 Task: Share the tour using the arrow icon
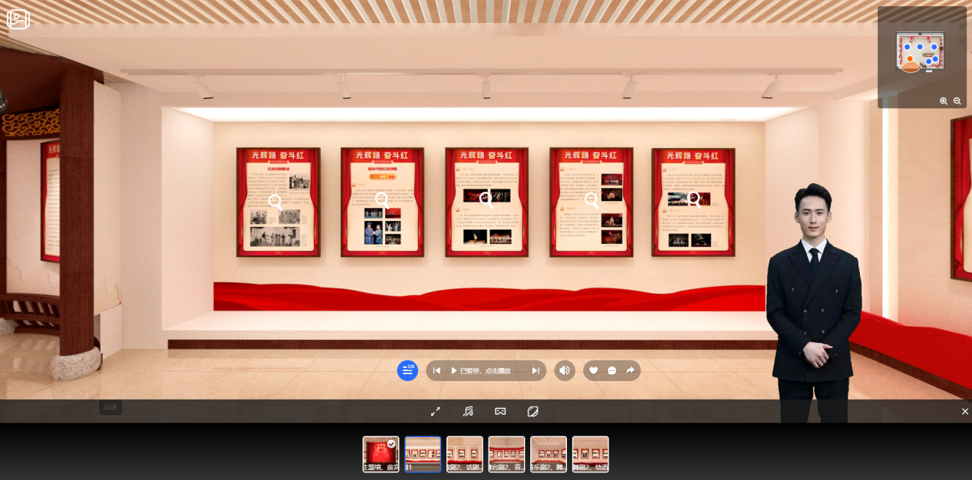click(x=630, y=370)
